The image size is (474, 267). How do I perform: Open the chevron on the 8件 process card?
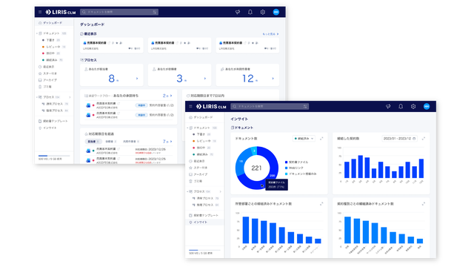(x=137, y=79)
